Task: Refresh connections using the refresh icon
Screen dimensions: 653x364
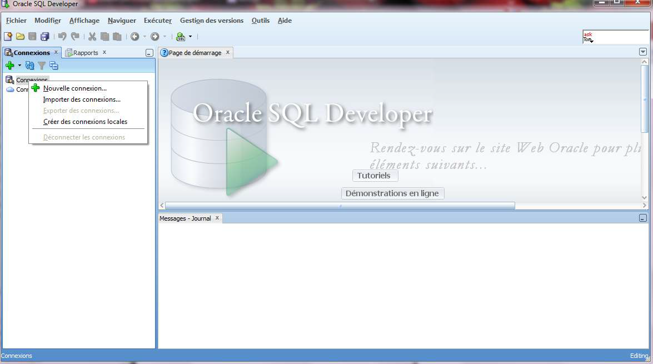Action: 30,66
